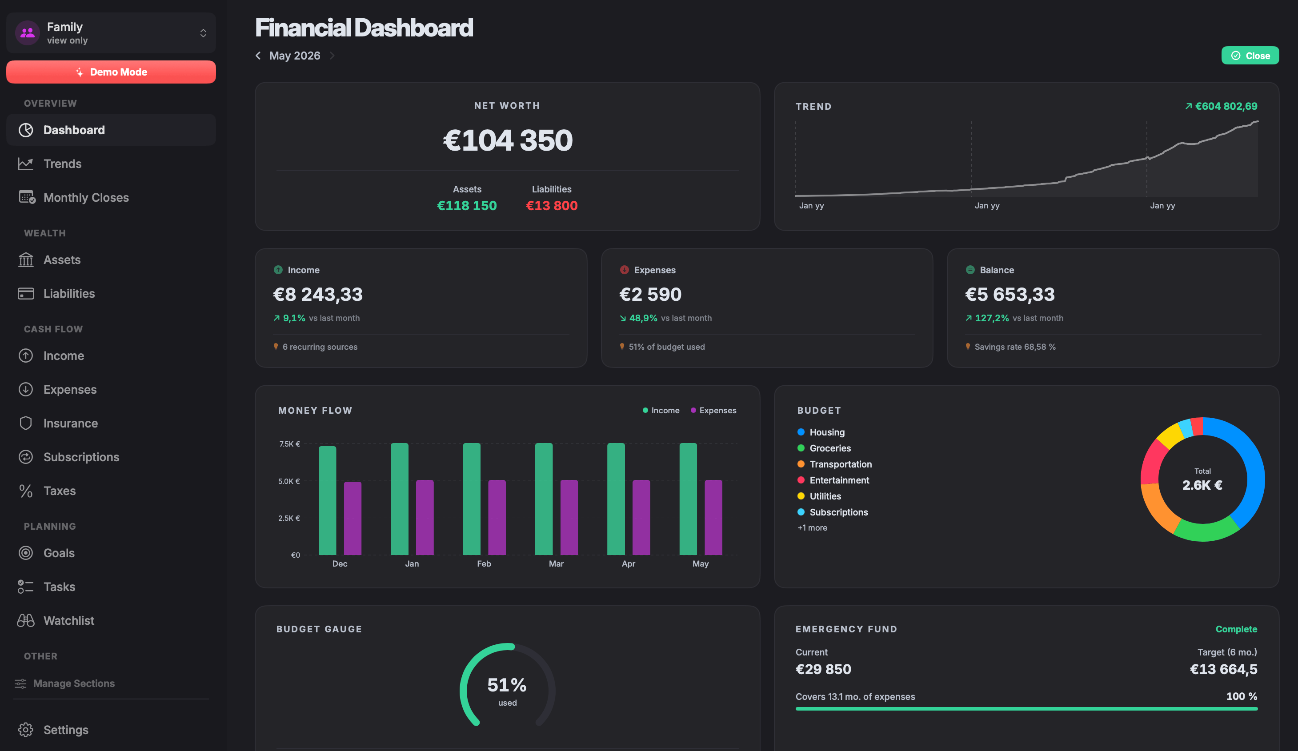Toggle Expenses series in Money Flow legend
The width and height of the screenshot is (1298, 751).
pos(713,411)
